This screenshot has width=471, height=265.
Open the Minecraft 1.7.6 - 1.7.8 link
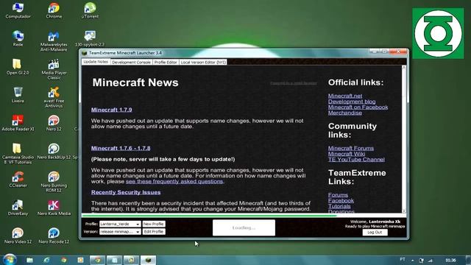point(121,148)
